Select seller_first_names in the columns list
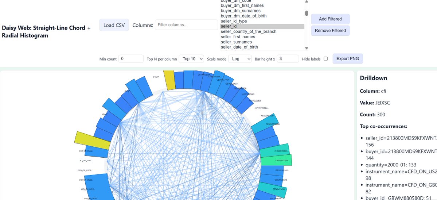437x200 pixels. [x=262, y=37]
